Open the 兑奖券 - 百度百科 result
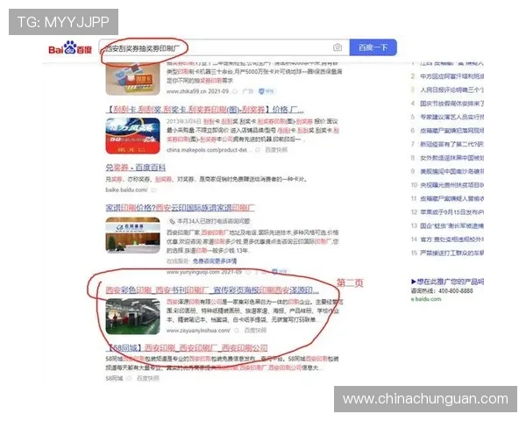 (x=136, y=168)
